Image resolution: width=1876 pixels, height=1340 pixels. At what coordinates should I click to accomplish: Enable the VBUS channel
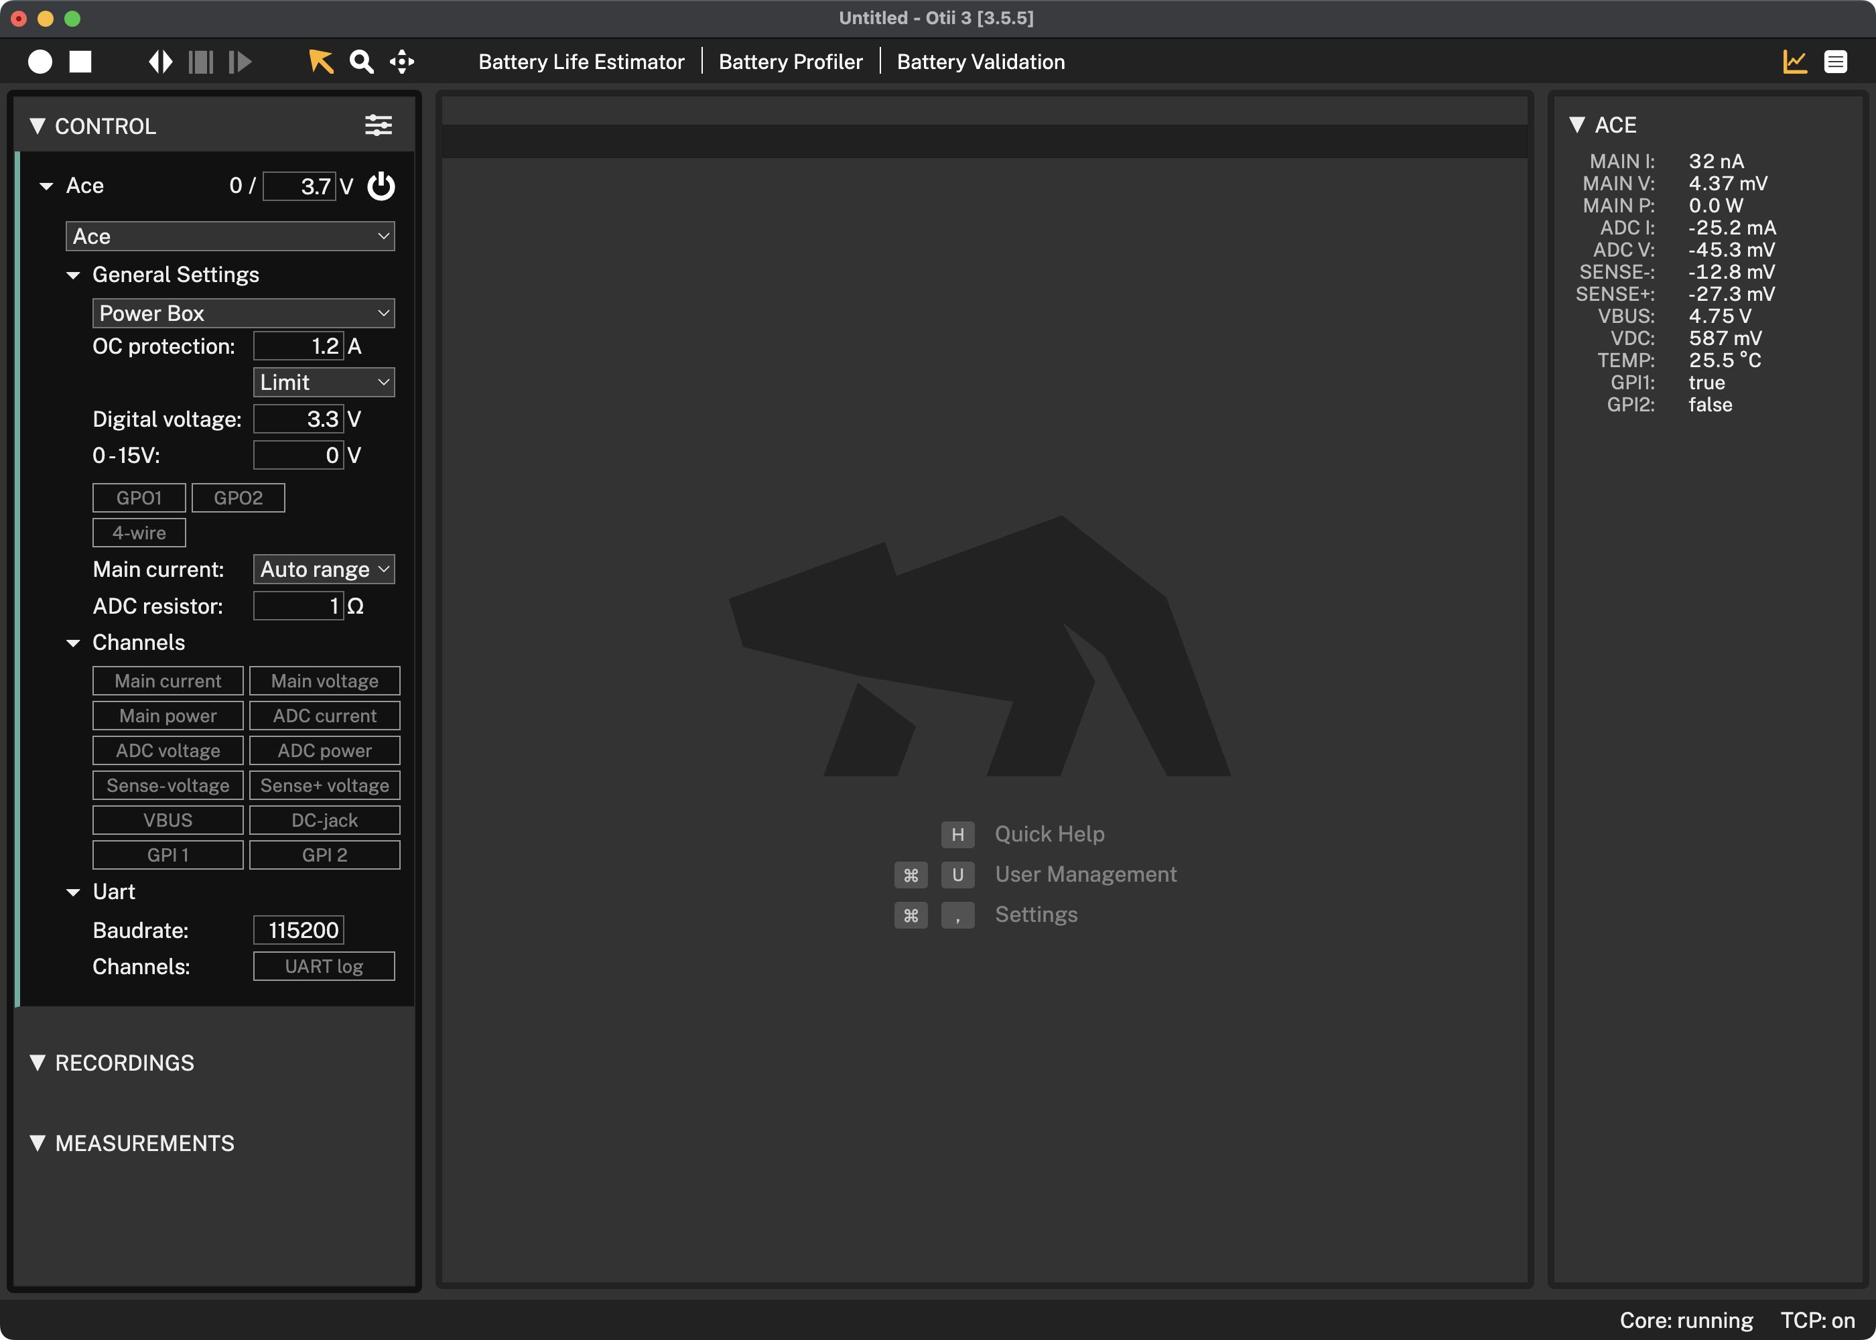click(168, 820)
